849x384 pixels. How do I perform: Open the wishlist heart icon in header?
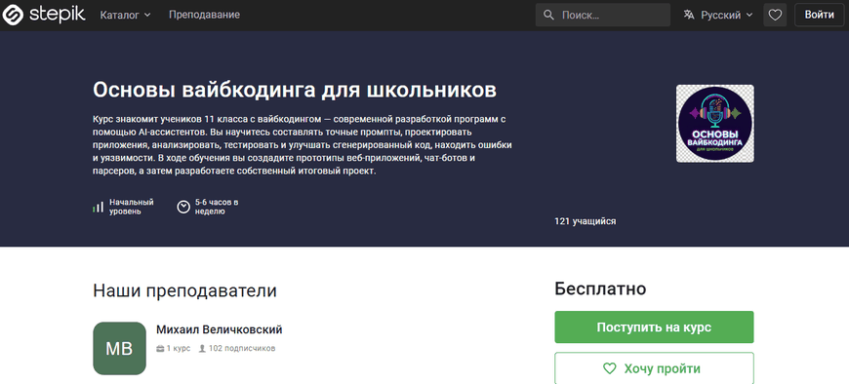point(775,16)
